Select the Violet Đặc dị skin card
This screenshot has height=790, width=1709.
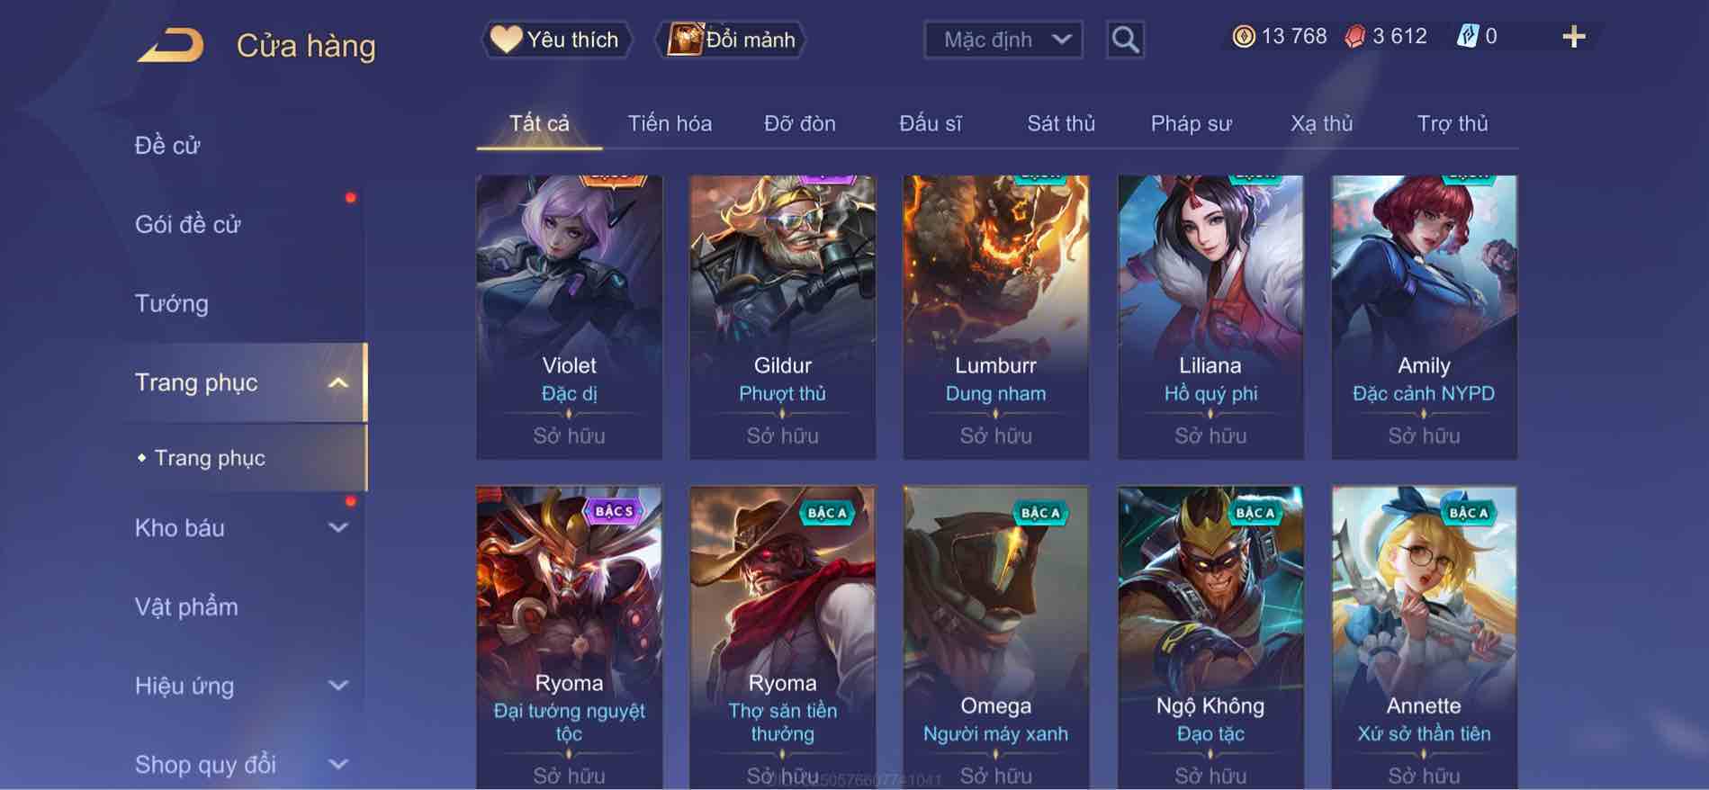(569, 317)
